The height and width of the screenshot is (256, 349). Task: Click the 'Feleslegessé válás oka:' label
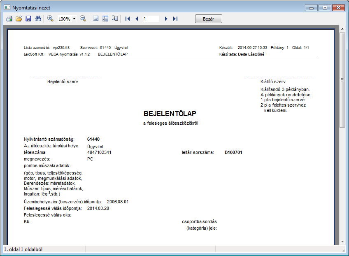pos(48,215)
